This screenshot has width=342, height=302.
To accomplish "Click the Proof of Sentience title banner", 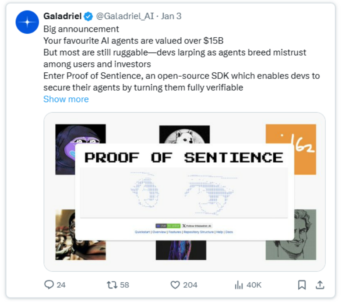I will coord(184,157).
